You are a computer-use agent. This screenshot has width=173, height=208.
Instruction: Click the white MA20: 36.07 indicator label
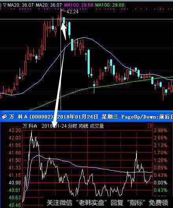pos(20,5)
